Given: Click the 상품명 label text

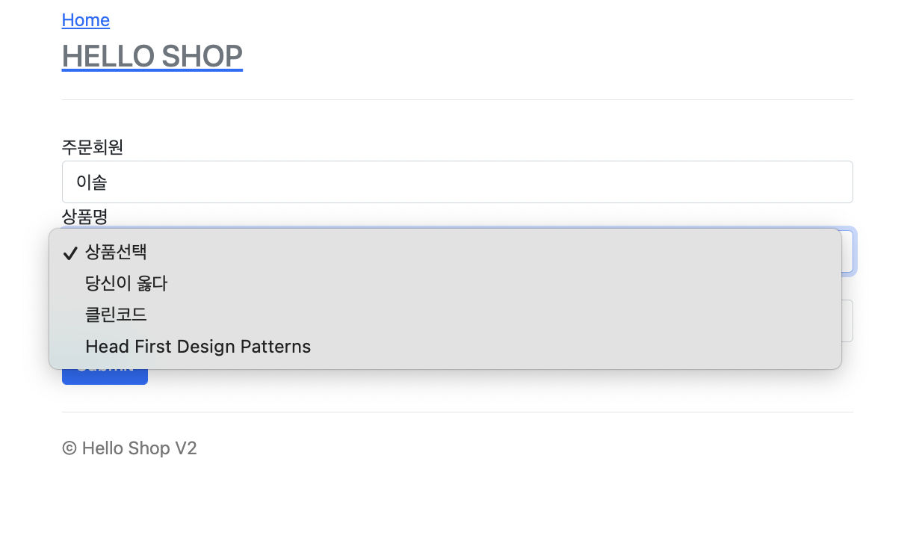Looking at the screenshot, I should pos(85,217).
